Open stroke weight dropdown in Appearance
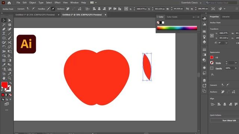This screenshot has height=134, width=239. (x=236, y=63)
